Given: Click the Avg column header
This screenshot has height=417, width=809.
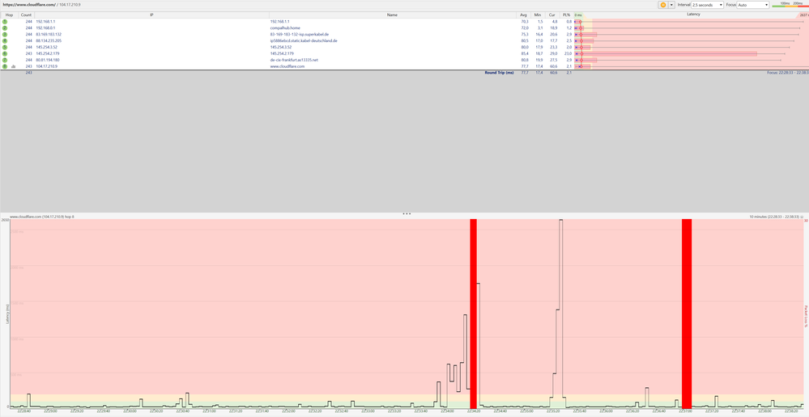Looking at the screenshot, I should coord(524,15).
